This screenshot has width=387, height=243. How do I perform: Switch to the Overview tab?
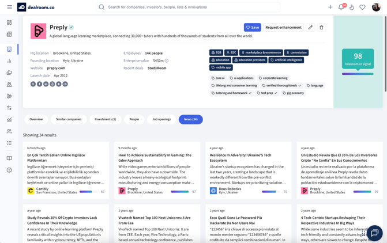(36, 119)
